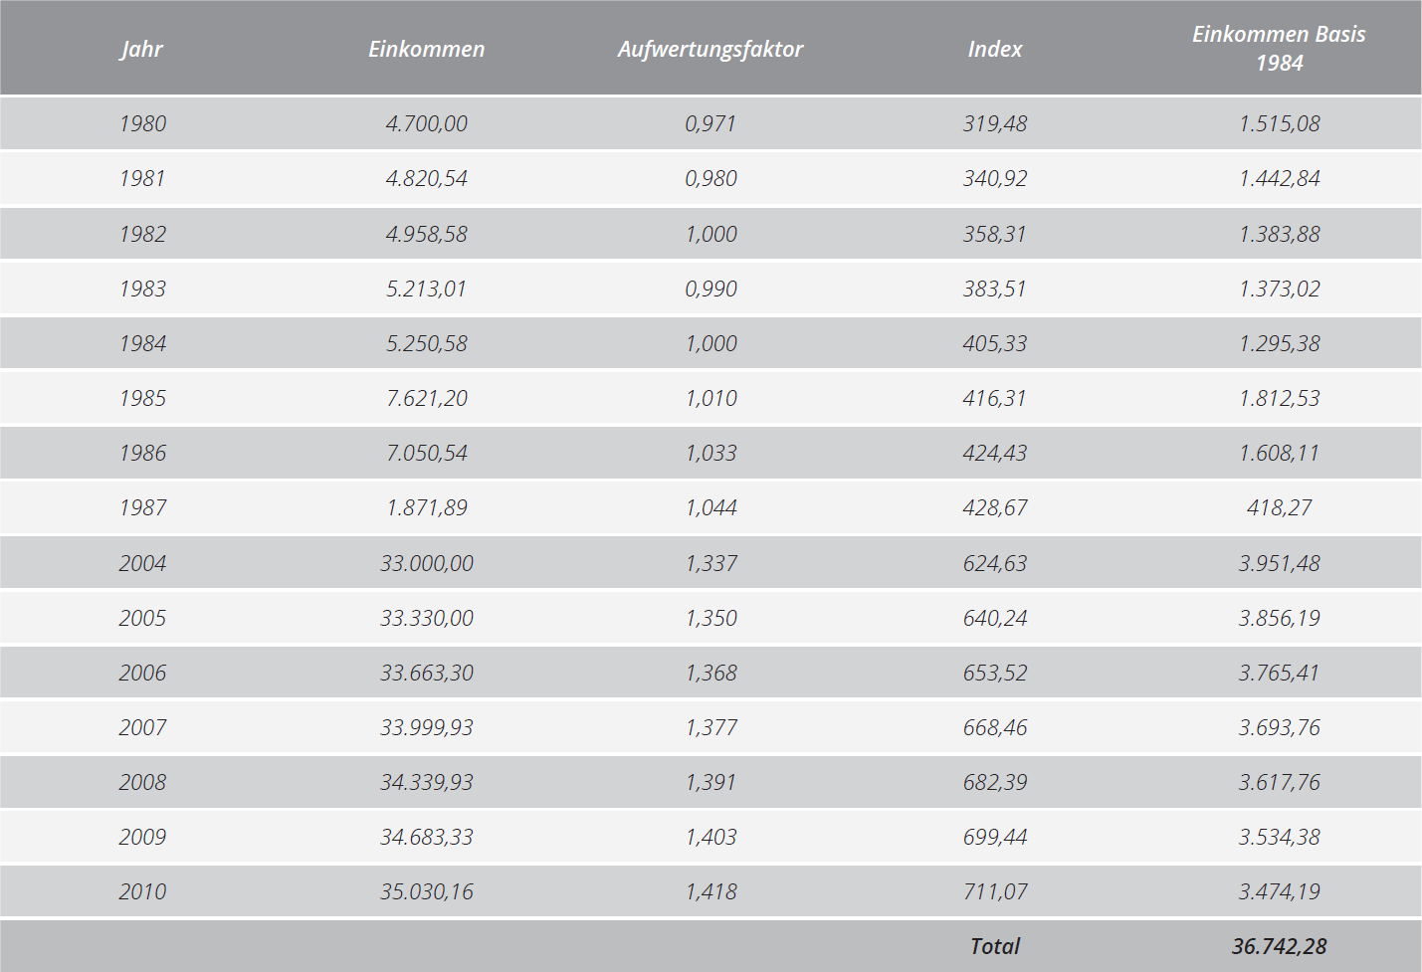Select base income 3.765,41
The height and width of the screenshot is (972, 1422).
[x=1279, y=673]
